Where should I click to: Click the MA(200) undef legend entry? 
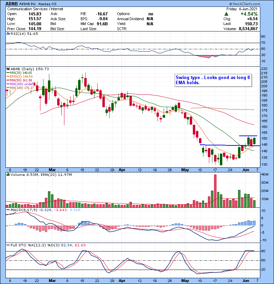(20, 84)
